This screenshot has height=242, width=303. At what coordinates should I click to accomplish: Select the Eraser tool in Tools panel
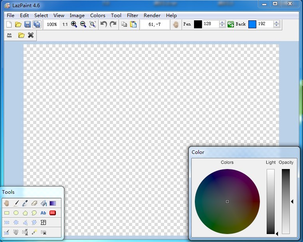click(34, 203)
